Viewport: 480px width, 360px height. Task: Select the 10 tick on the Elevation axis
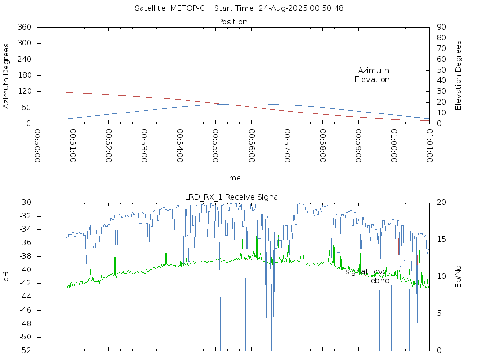tap(442, 113)
